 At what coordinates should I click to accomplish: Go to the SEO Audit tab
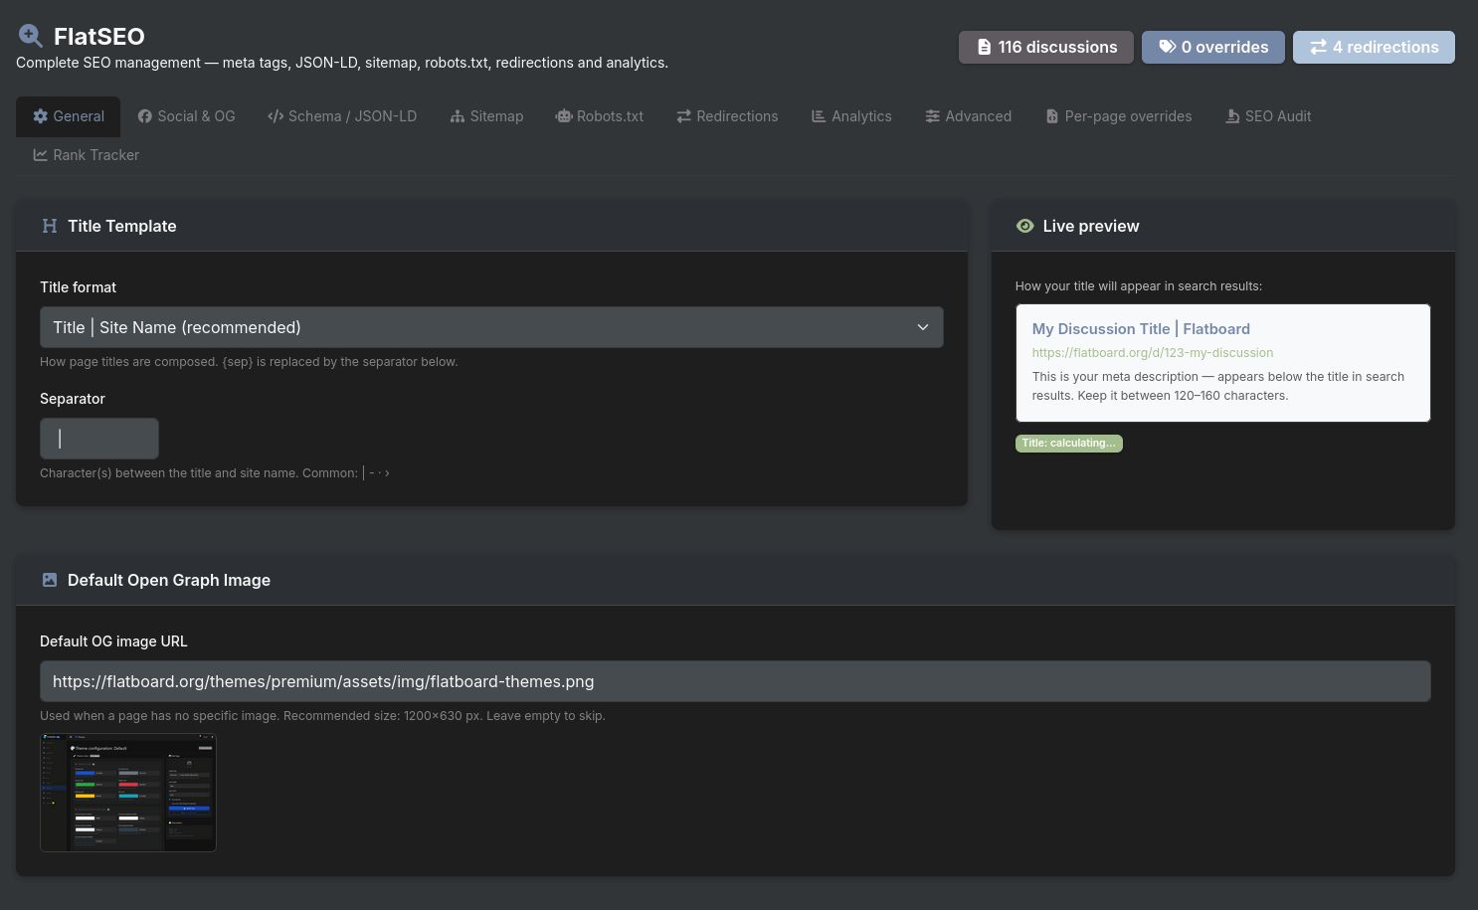coord(1268,116)
